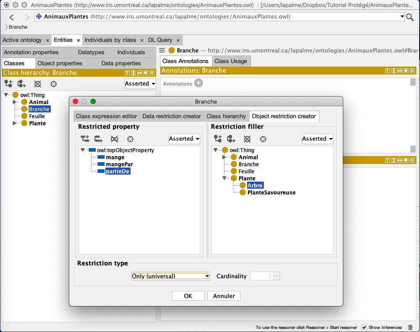Add subclass icon in Restriction filler panel
Viewport: 420px width, 332px height.
[x=218, y=139]
